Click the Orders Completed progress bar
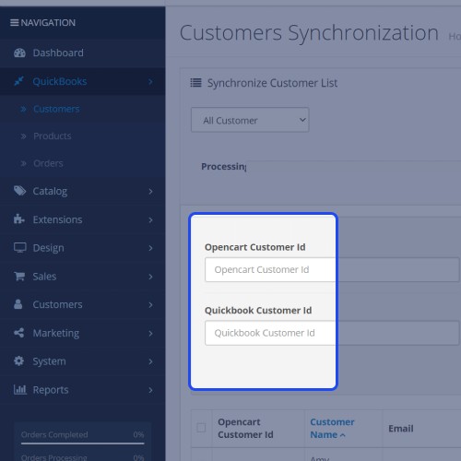461x461 pixels. (82, 443)
